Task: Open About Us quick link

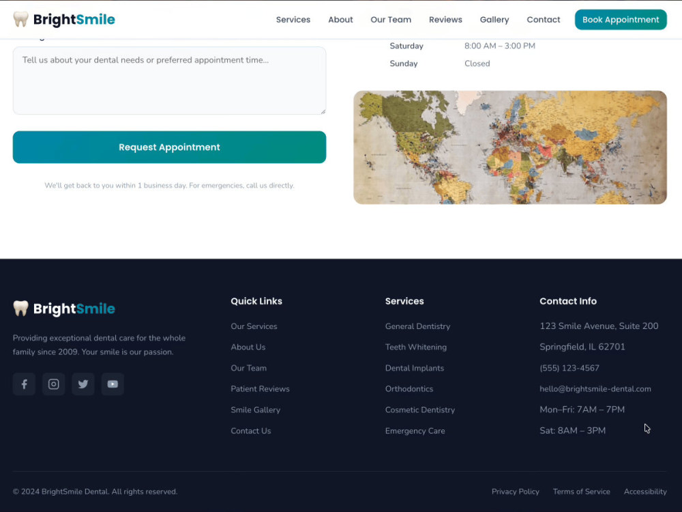Action: coord(248,347)
